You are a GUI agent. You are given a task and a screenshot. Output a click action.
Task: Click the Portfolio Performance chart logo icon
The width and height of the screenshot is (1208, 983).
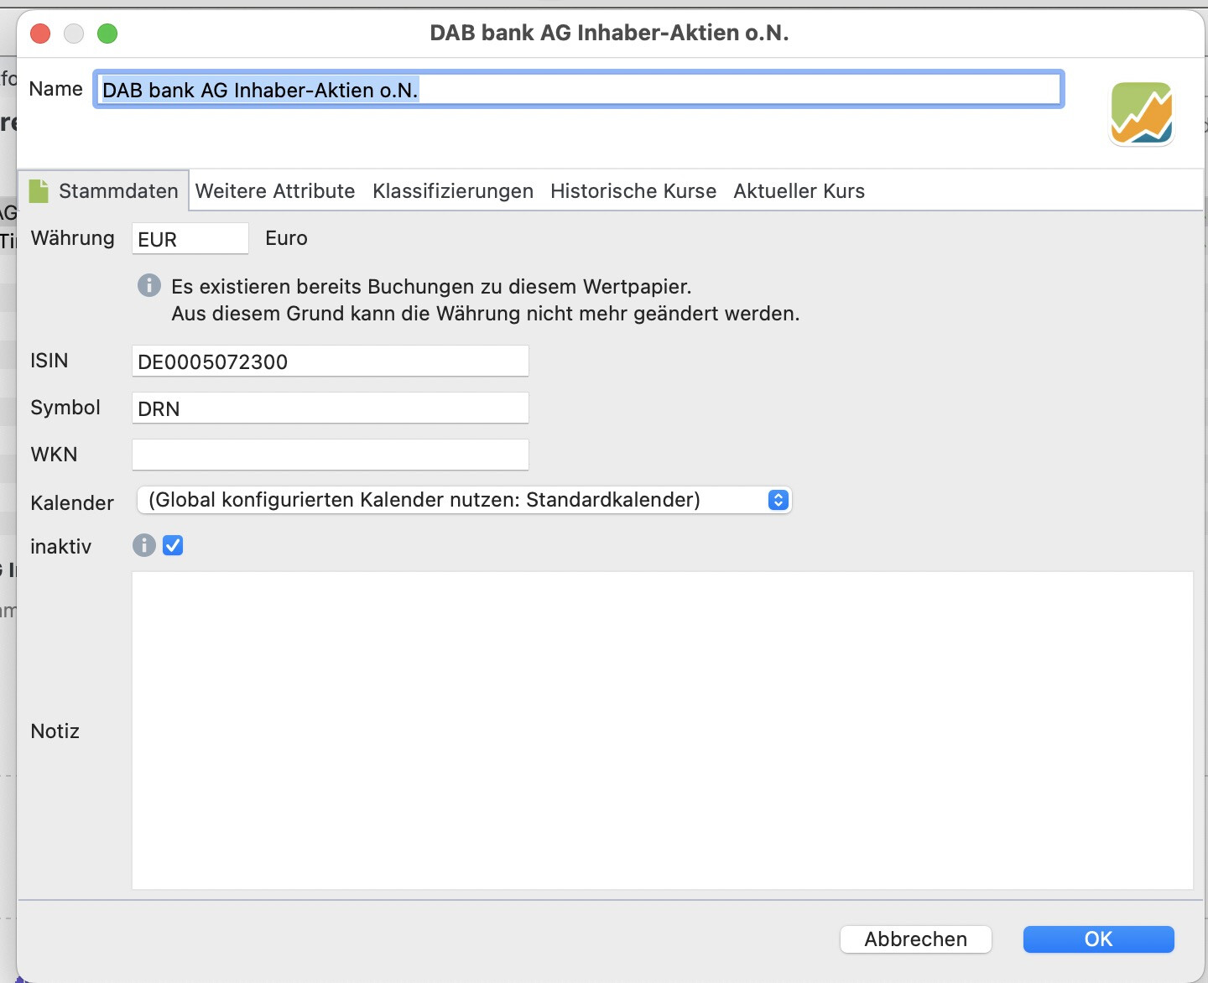pyautogui.click(x=1142, y=113)
